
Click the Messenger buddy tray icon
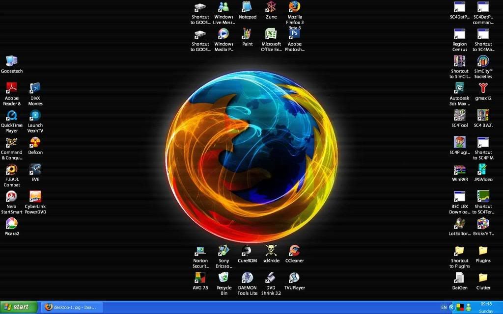(x=468, y=307)
